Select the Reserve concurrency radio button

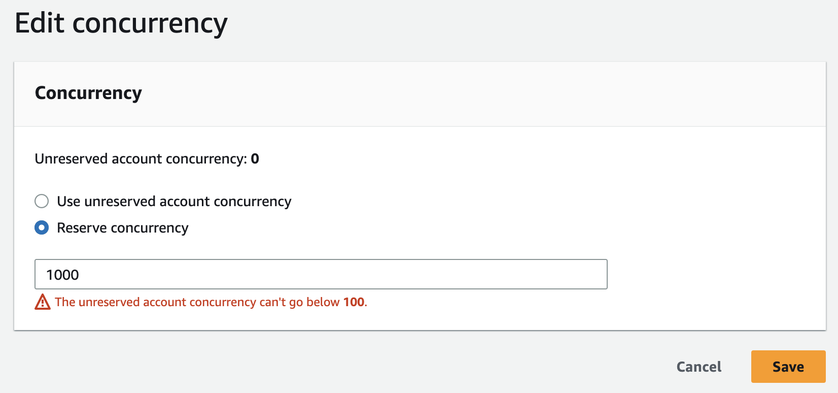point(42,227)
